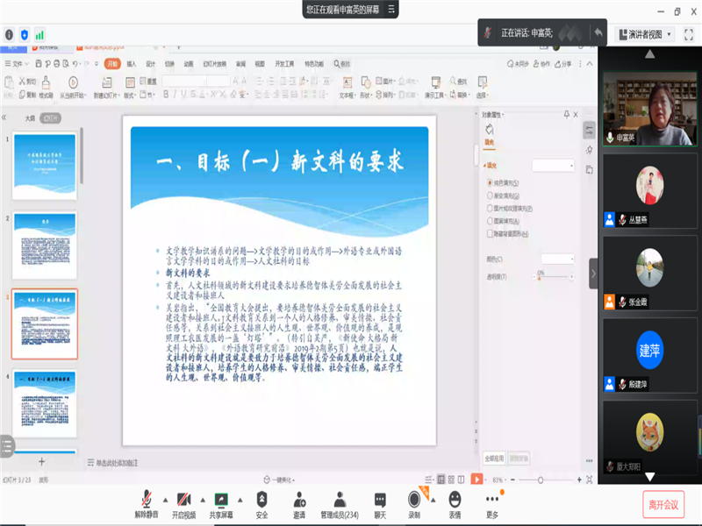Turn on camera with 开启视频
The height and width of the screenshot is (526, 702).
(184, 499)
